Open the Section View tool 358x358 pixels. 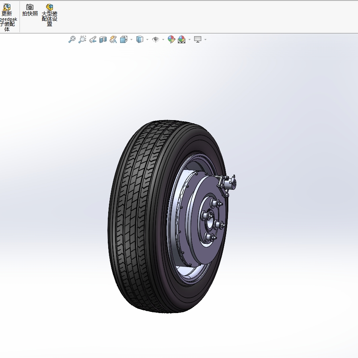pos(103,39)
